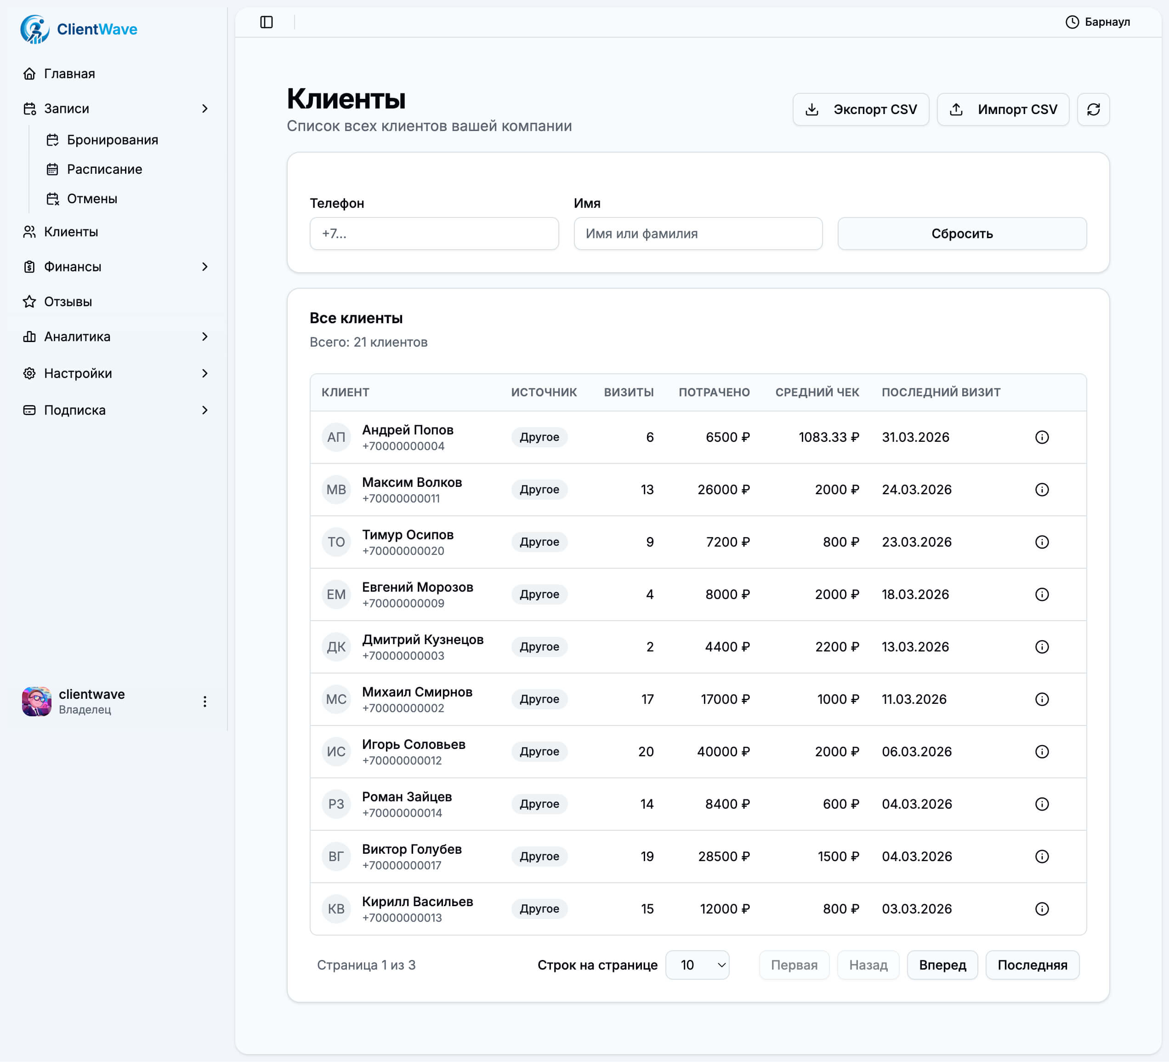Open the Экспорт CSV download icon
Viewport: 1169px width, 1062px height.
pos(812,109)
